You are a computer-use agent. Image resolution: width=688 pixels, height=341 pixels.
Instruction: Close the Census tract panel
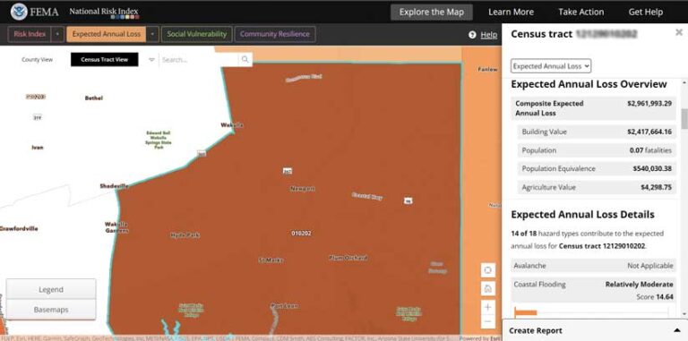tap(679, 32)
